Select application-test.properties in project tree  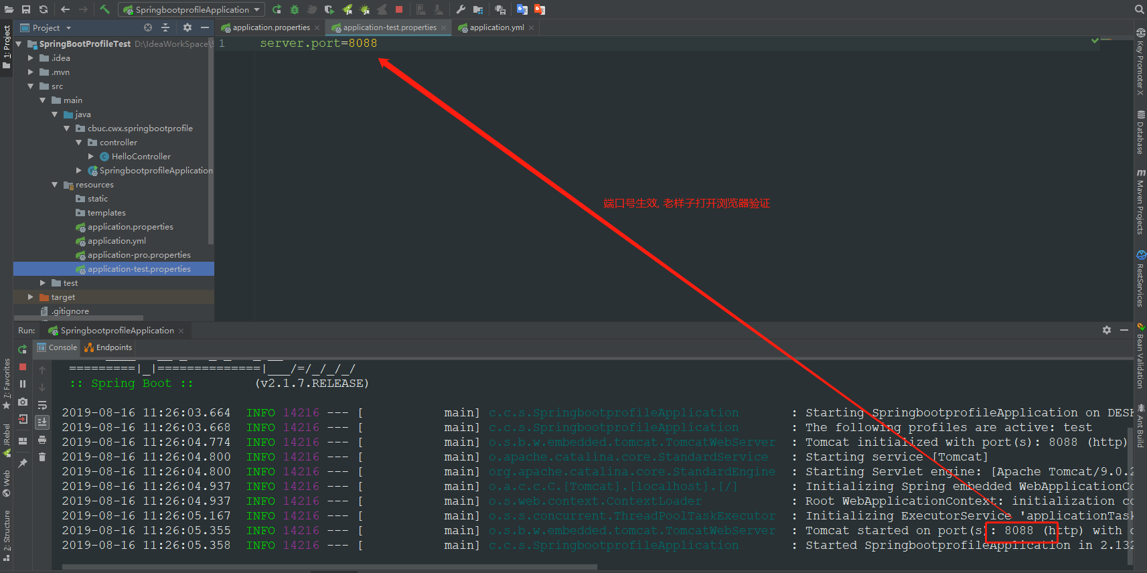(139, 268)
